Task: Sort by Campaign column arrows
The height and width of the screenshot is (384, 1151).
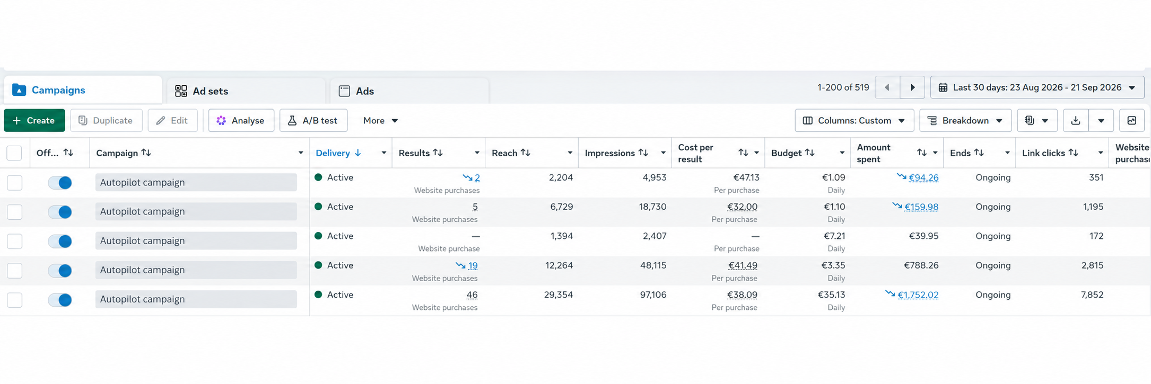Action: click(x=146, y=153)
